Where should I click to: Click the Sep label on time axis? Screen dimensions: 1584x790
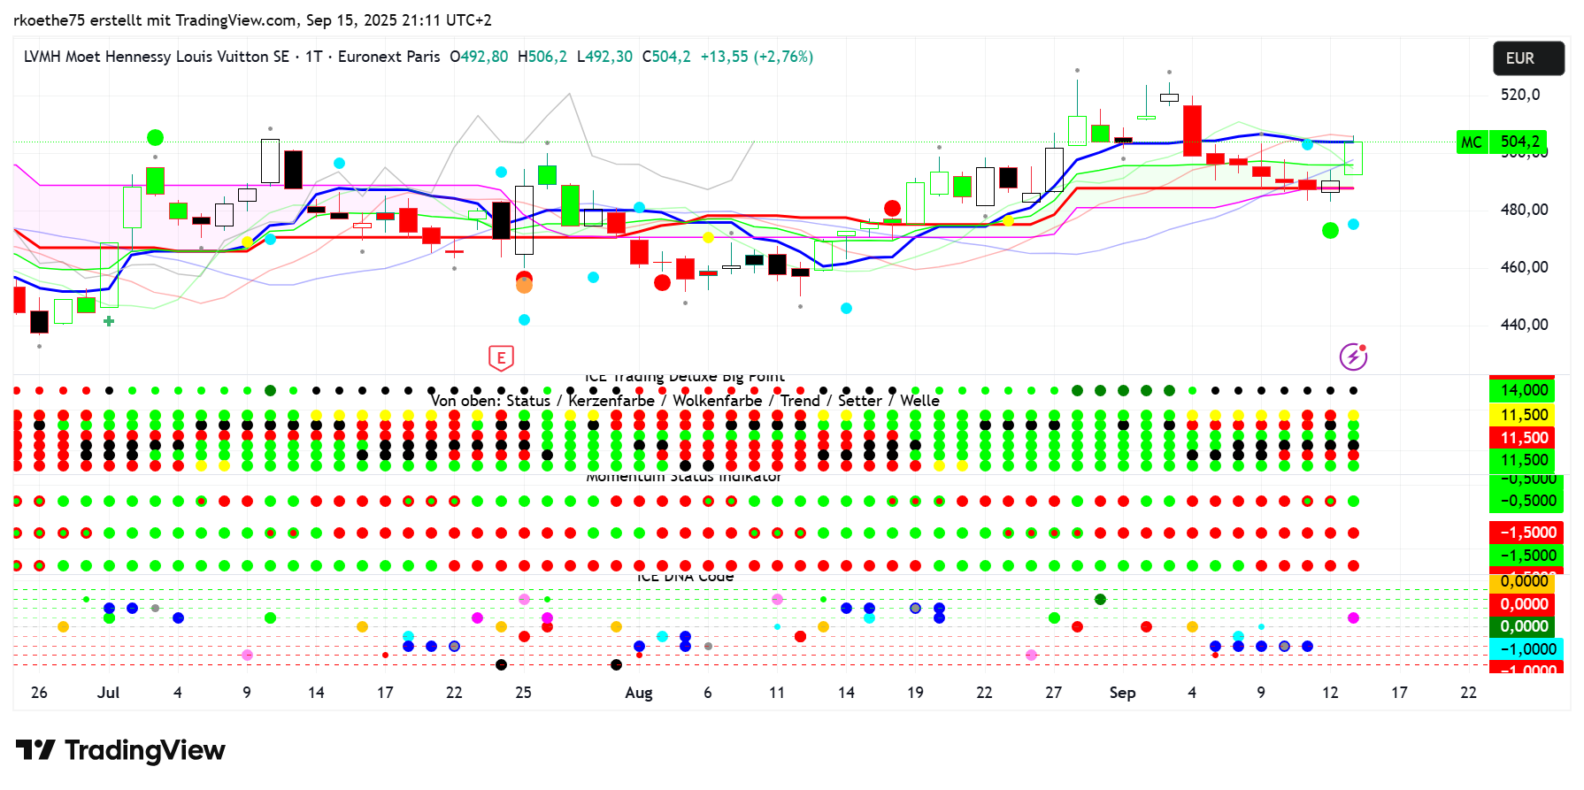1122,693
